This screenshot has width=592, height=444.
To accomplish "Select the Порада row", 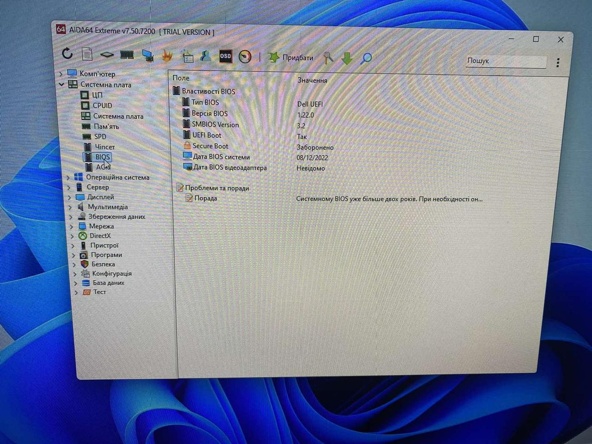I will (205, 198).
